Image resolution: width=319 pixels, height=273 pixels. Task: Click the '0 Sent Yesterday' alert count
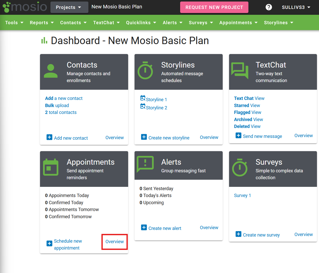(x=156, y=189)
